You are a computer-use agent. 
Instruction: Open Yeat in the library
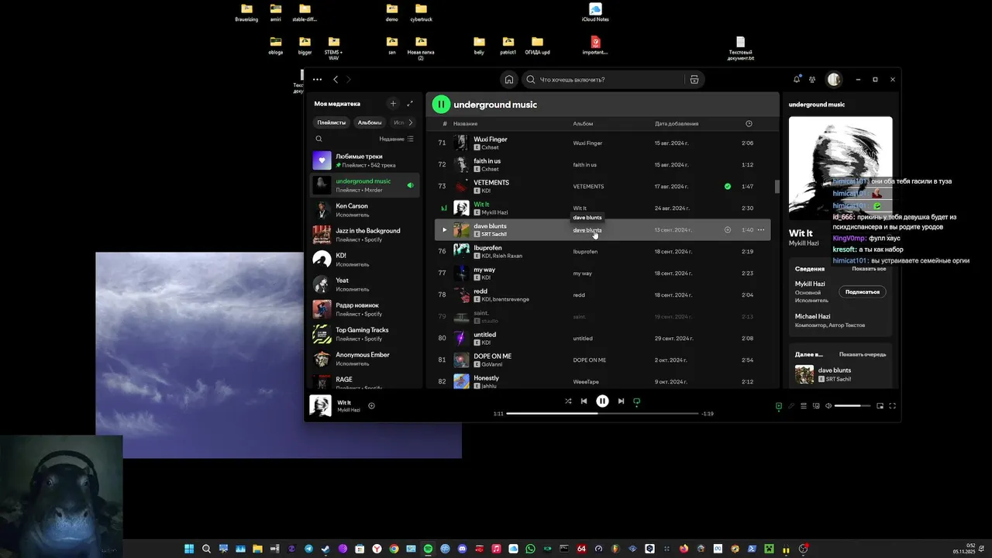click(x=366, y=284)
